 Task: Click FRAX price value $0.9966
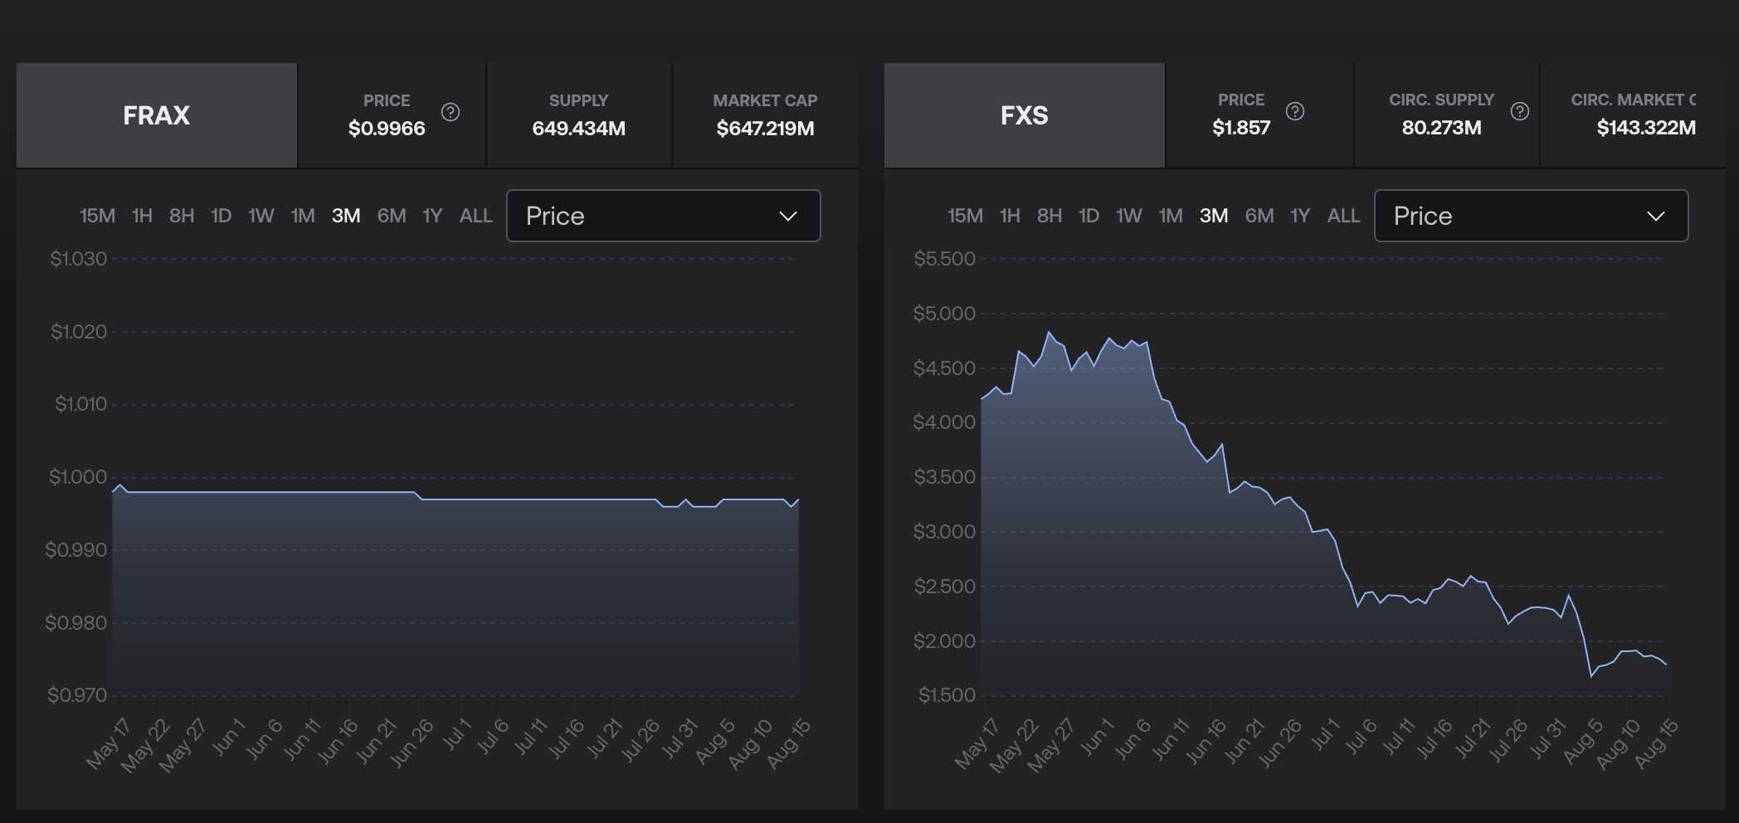pos(387,129)
